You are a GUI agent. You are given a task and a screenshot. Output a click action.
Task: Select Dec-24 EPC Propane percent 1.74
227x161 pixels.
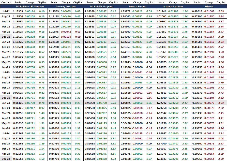click(x=113, y=159)
